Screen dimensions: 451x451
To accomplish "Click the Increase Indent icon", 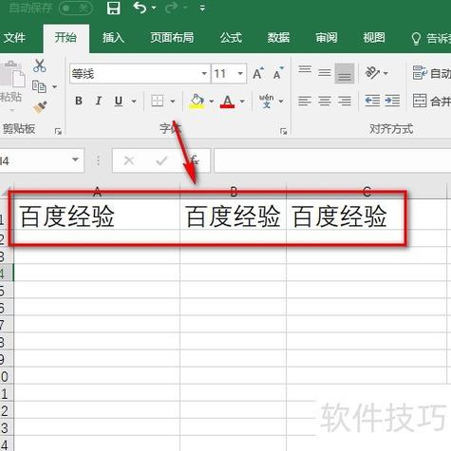I will coord(392,101).
